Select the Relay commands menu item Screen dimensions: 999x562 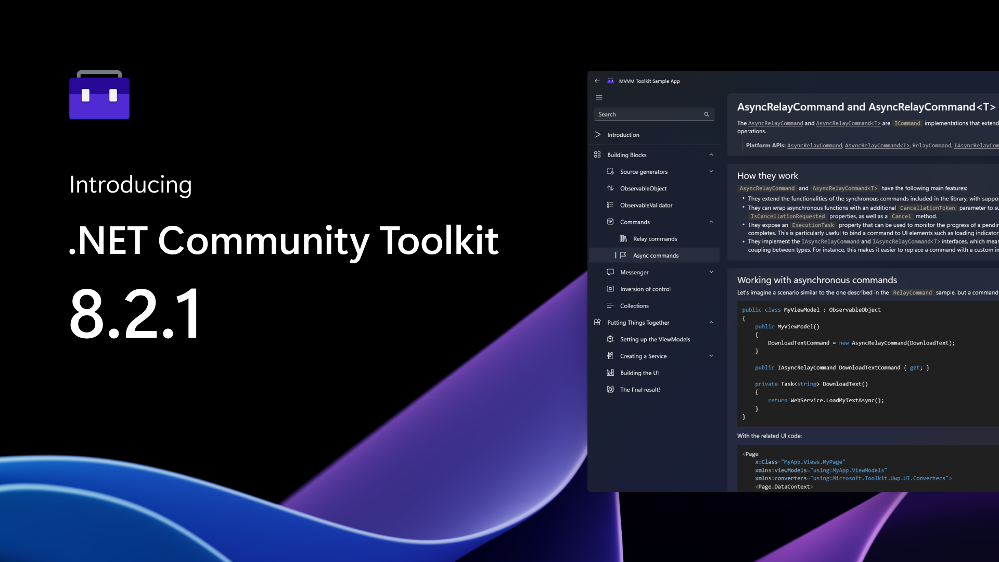(x=655, y=238)
